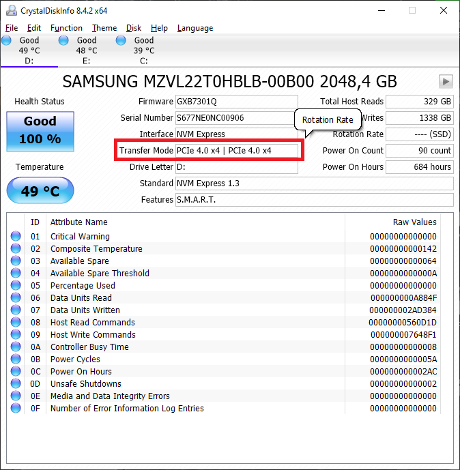
Task: Select the Host Read Commands attribute name
Action: [93, 323]
